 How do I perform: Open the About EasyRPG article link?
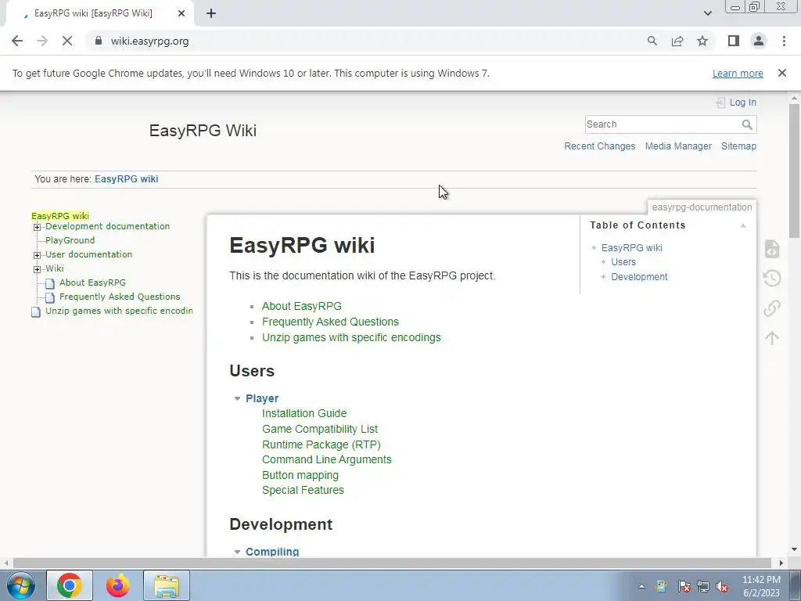302,306
